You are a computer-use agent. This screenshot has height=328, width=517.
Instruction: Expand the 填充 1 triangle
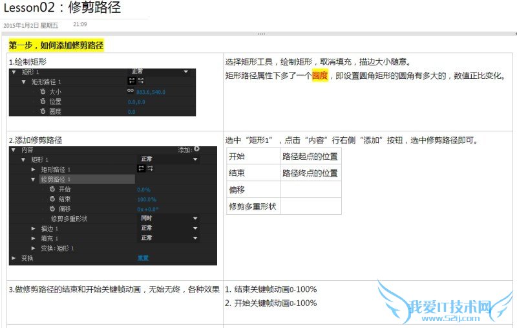(x=34, y=238)
